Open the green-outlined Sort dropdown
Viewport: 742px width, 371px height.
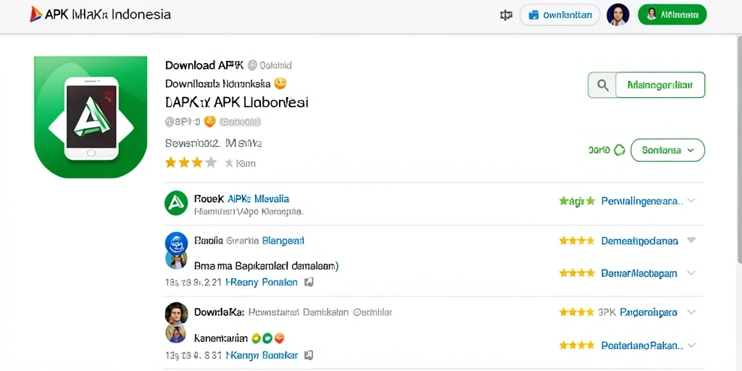(667, 151)
